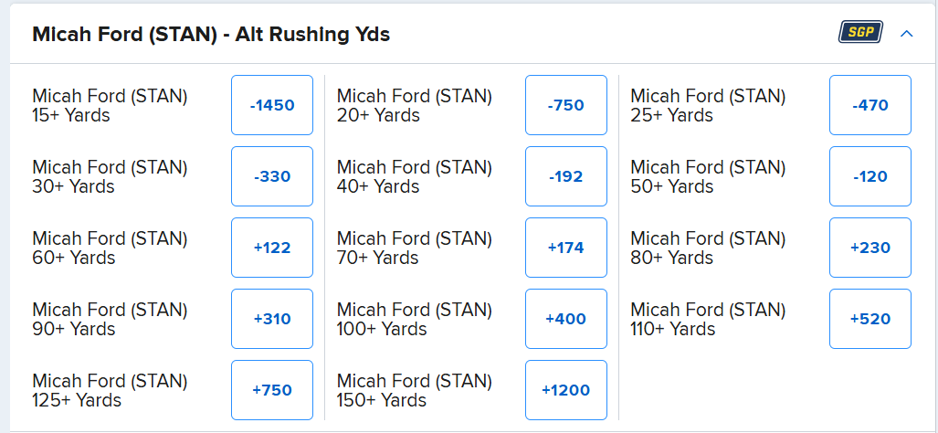This screenshot has width=938, height=433.
Task: Click the Micah Ford 15+ Yards label
Action: [x=110, y=105]
